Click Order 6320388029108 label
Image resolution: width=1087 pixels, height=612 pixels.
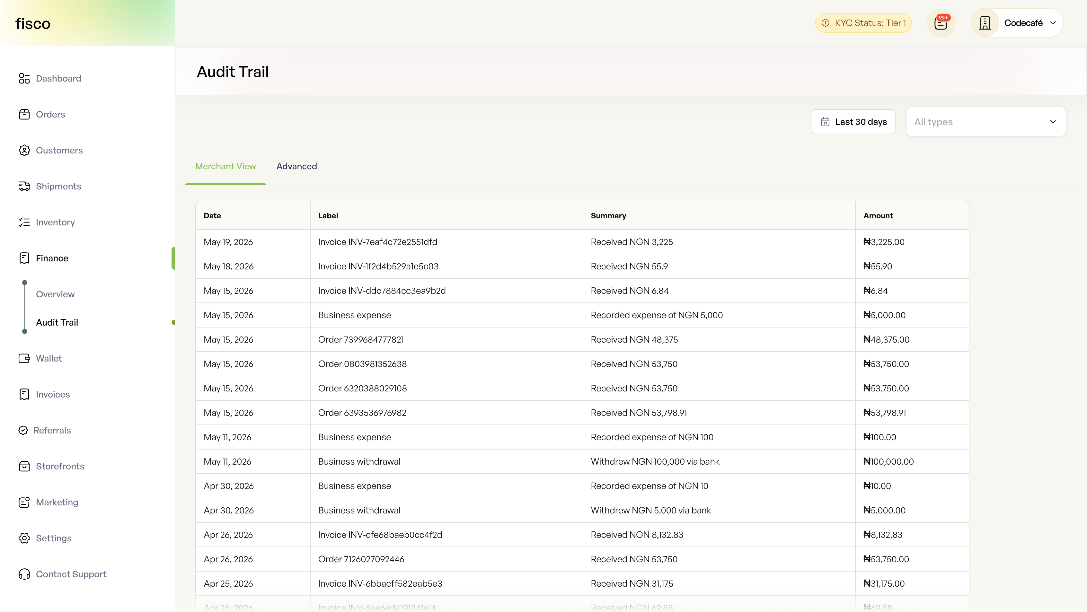coord(362,389)
